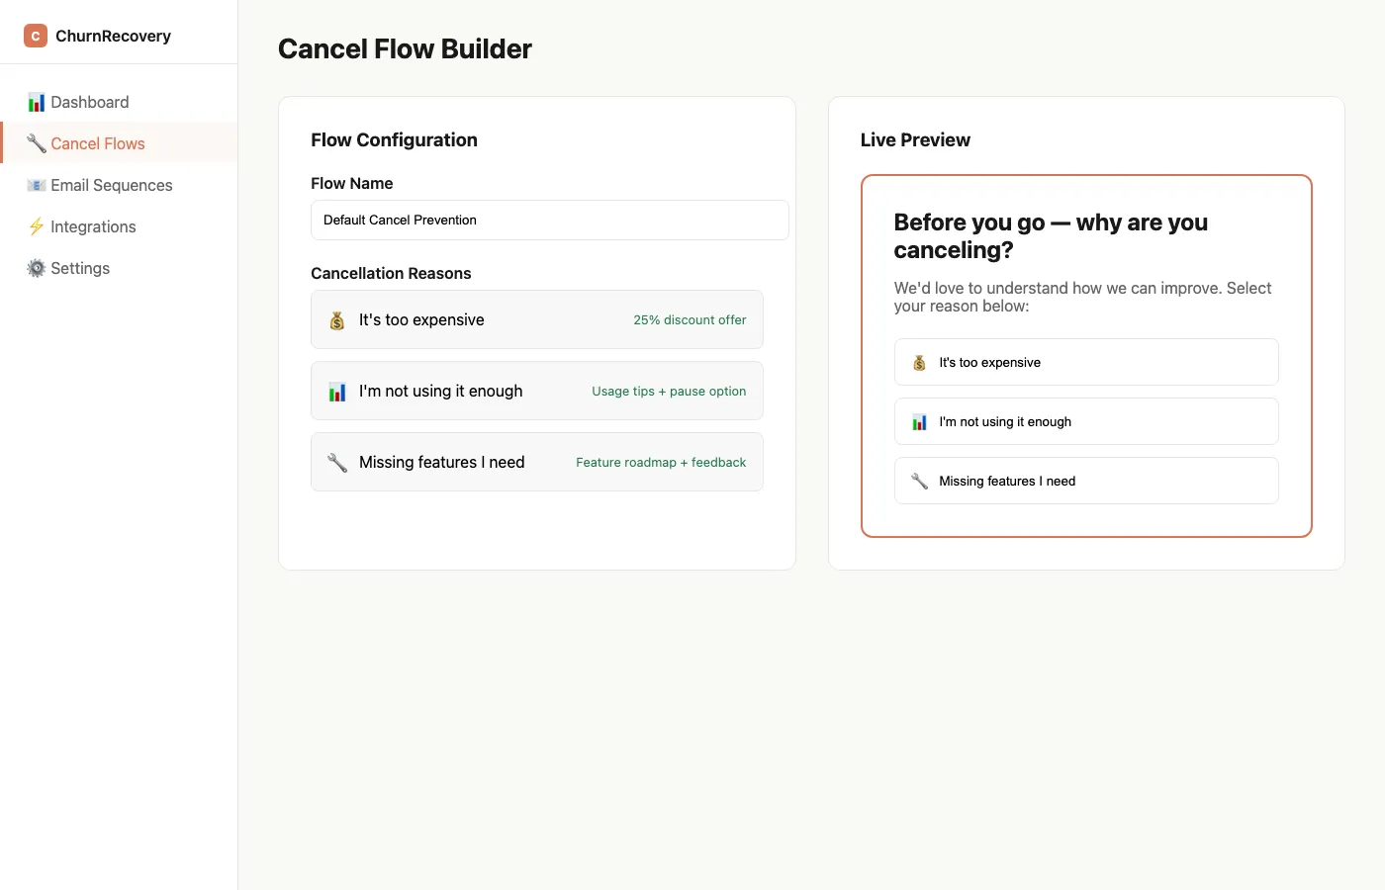Go to Email Sequences section

(x=112, y=186)
